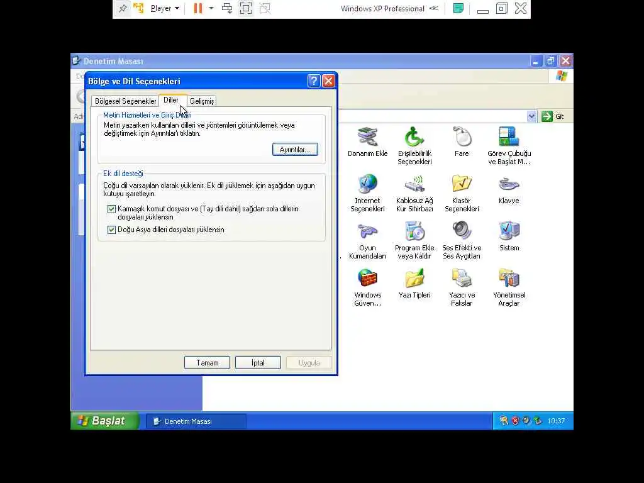Select the Diller tab
Screen dimensions: 644x483
click(172, 100)
